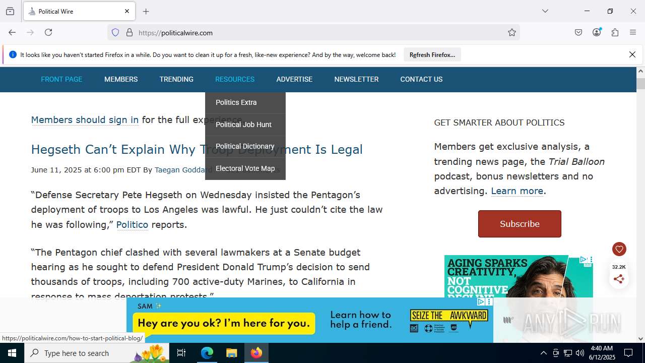This screenshot has height=363, width=645.
Task: Click the Subscribe button
Action: point(520,224)
